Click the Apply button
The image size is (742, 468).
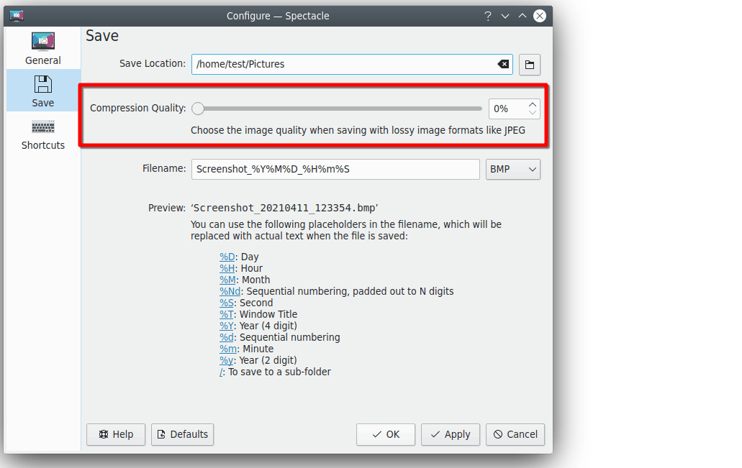click(451, 434)
